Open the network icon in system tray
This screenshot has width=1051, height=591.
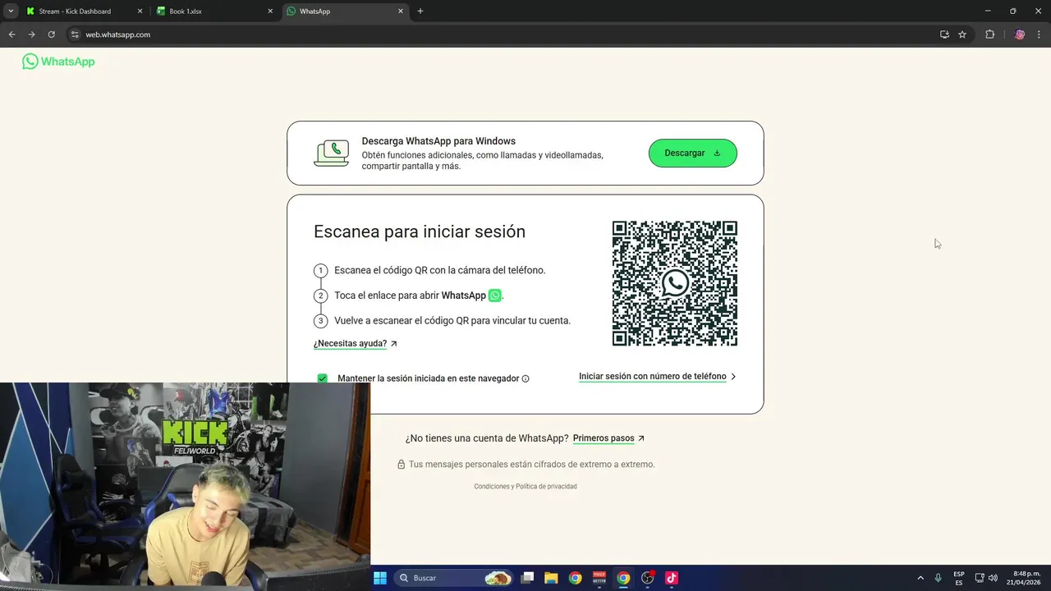pos(980,578)
